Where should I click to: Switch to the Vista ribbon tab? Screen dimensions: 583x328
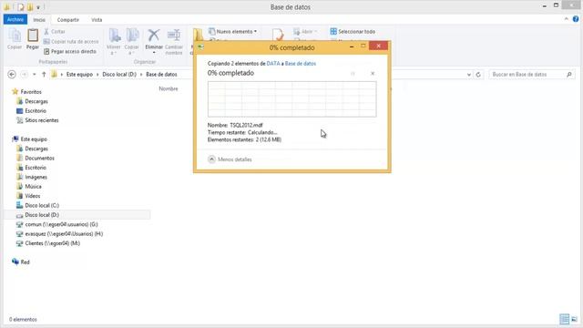tap(97, 20)
